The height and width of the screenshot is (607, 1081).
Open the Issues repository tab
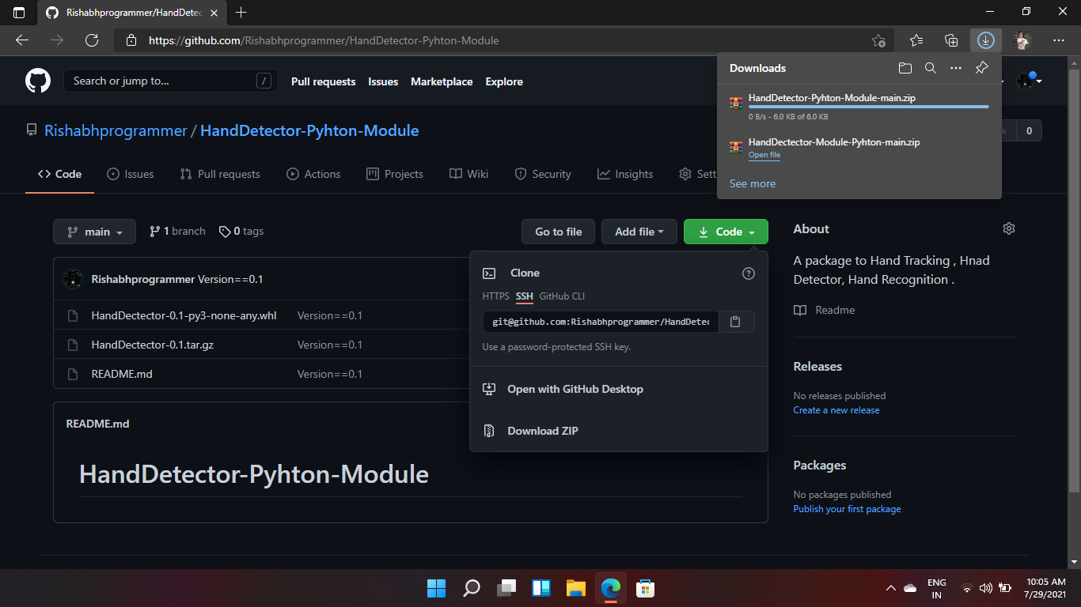click(131, 174)
